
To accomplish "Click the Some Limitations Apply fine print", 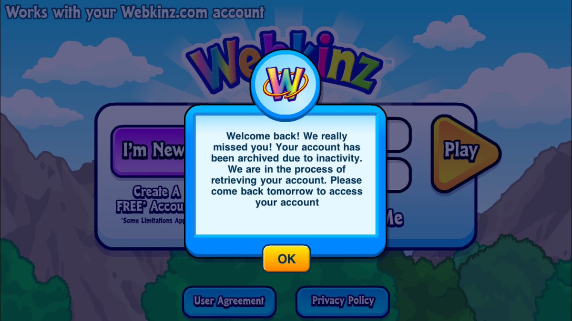I will (x=153, y=221).
